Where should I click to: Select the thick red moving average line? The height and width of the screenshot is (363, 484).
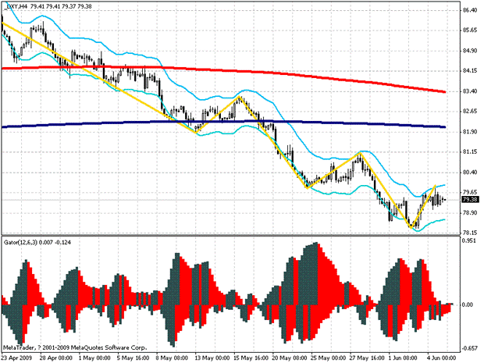coord(222,70)
